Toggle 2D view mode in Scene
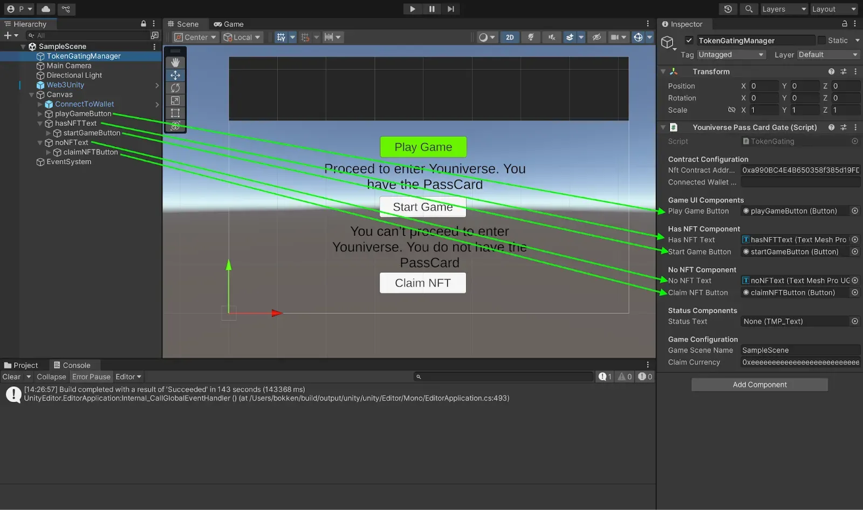The height and width of the screenshot is (510, 863). [510, 37]
